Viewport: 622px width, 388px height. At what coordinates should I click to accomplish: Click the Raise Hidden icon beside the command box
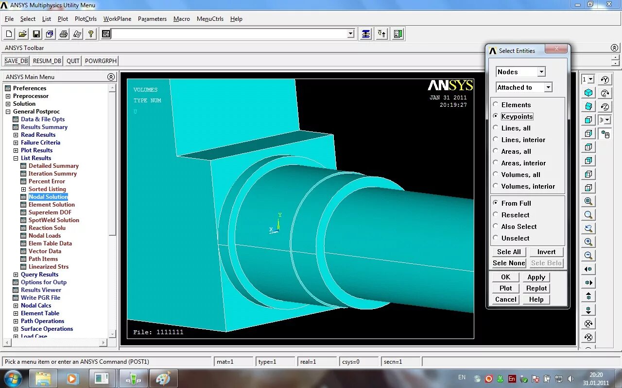click(366, 34)
